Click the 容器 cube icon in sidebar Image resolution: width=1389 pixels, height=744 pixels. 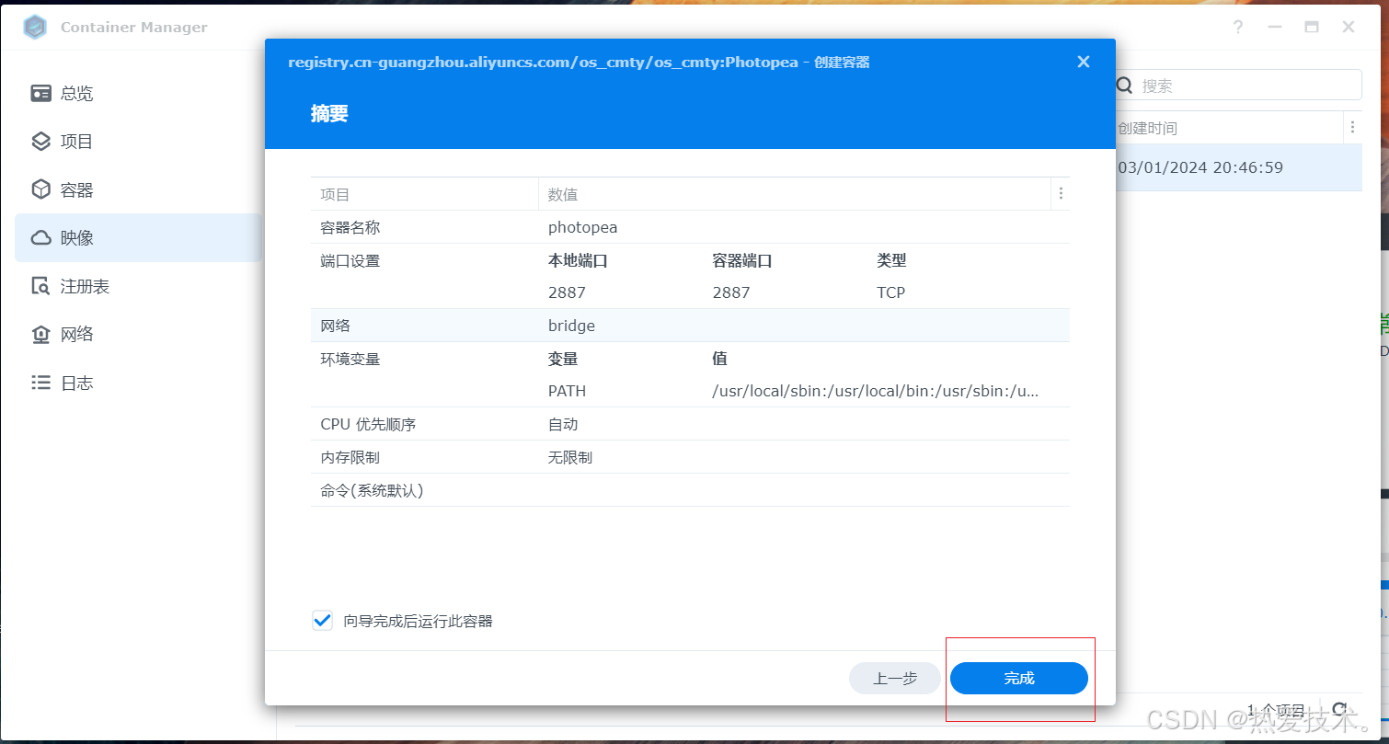click(x=40, y=189)
